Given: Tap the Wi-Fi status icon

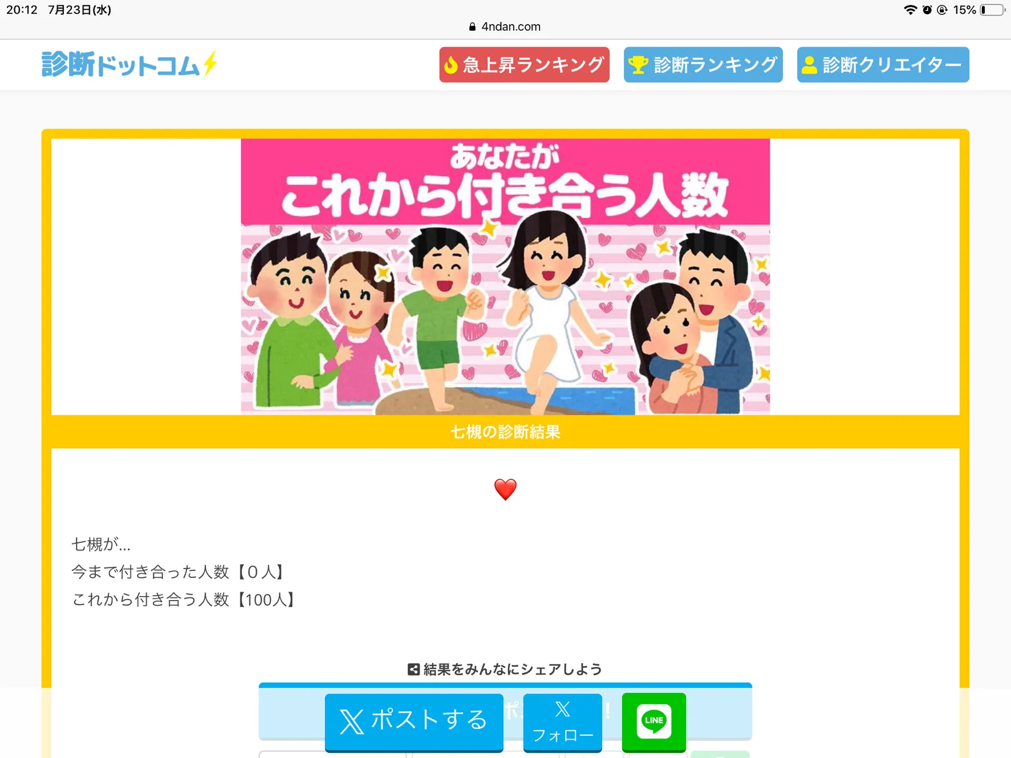Looking at the screenshot, I should [910, 10].
